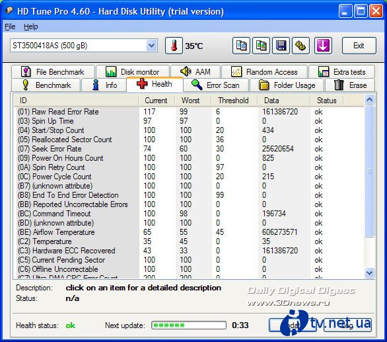The width and height of the screenshot is (387, 342).
Task: Switch to Disk monitor tab
Action: point(133,72)
